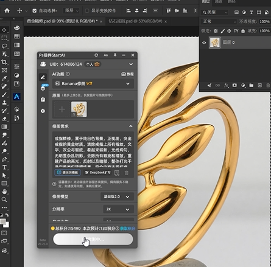The width and height of the screenshot is (271, 267).
Task: Pin the StartAI plugin window
Action: coord(115,55)
